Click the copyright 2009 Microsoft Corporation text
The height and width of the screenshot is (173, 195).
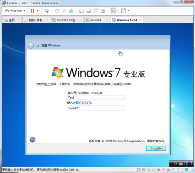pos(127,141)
